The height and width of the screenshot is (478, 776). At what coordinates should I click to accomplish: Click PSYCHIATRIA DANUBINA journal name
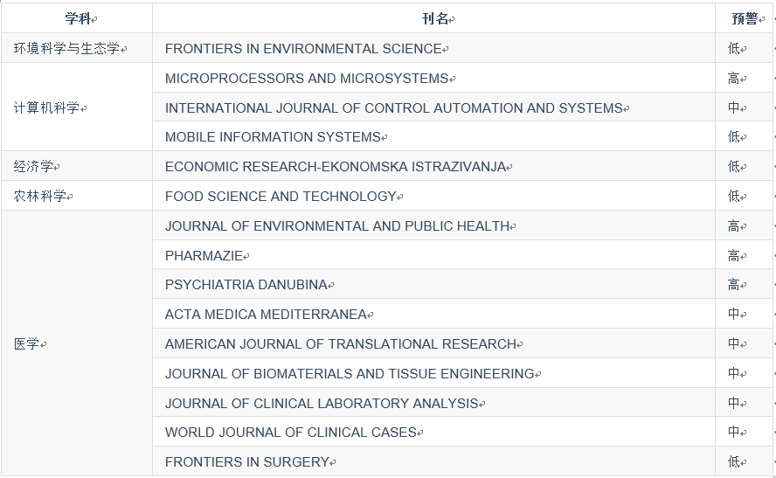pos(246,285)
